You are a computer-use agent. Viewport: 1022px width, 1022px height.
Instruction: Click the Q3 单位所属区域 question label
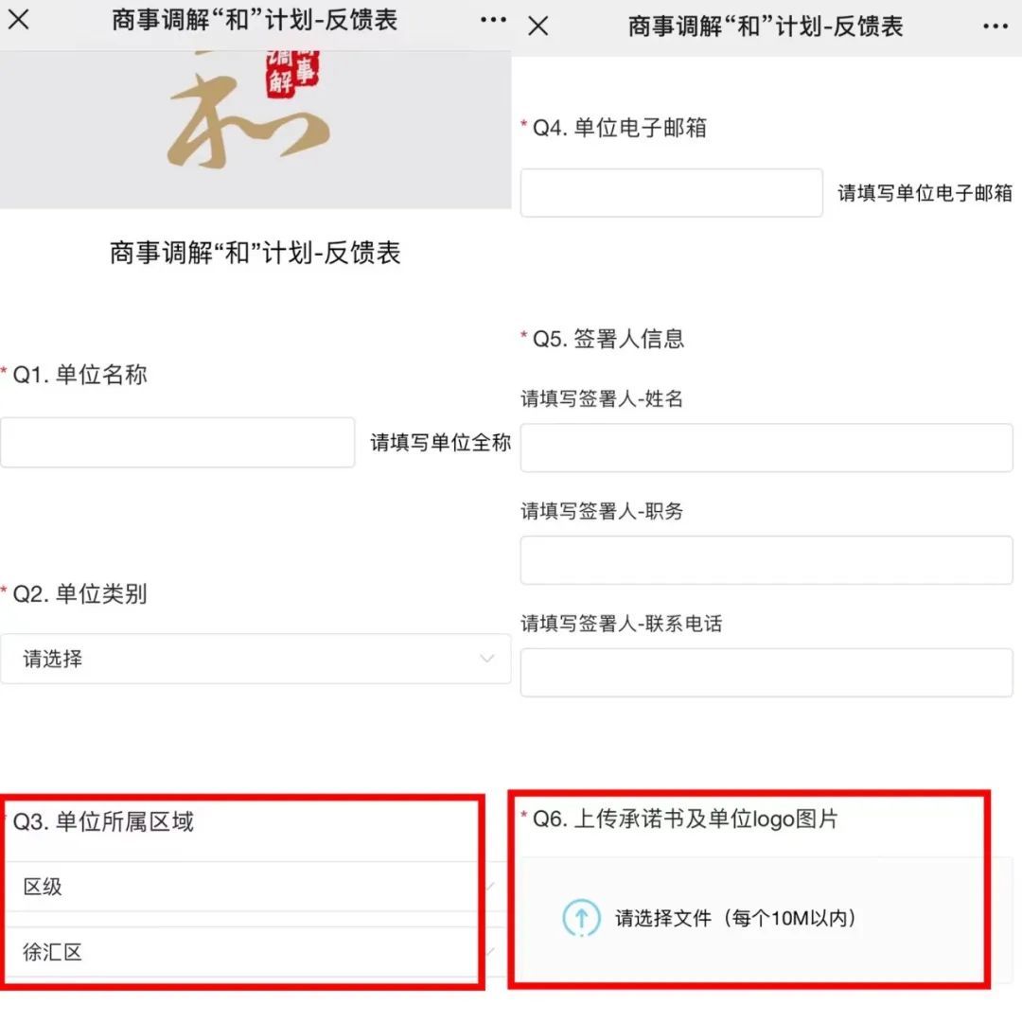coord(103,821)
